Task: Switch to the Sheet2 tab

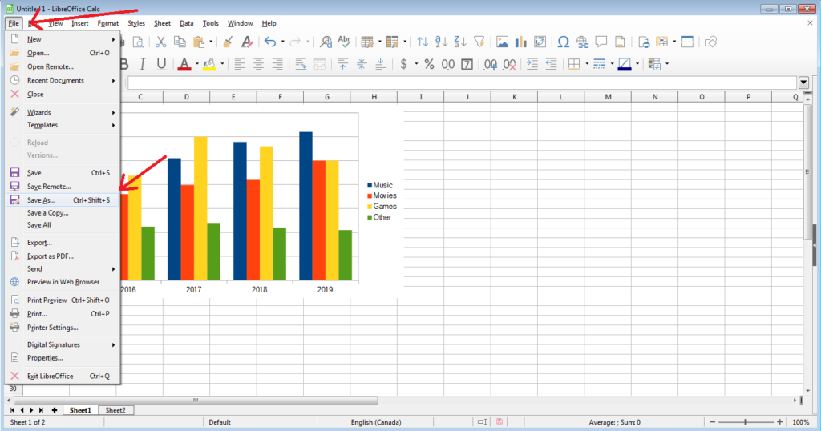Action: 115,410
